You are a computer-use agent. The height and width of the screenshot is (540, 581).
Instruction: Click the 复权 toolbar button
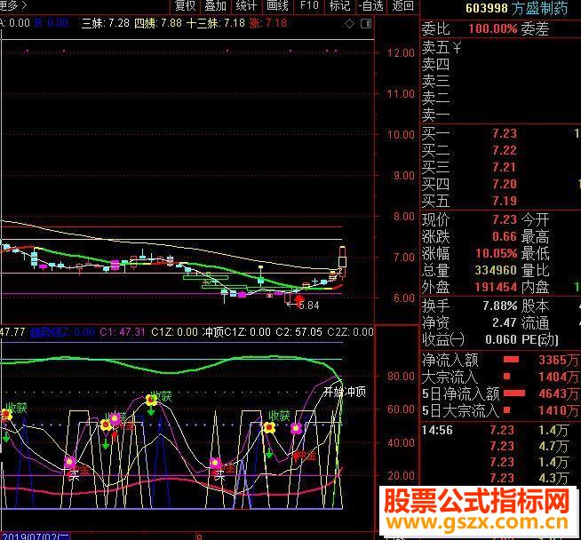tap(185, 5)
